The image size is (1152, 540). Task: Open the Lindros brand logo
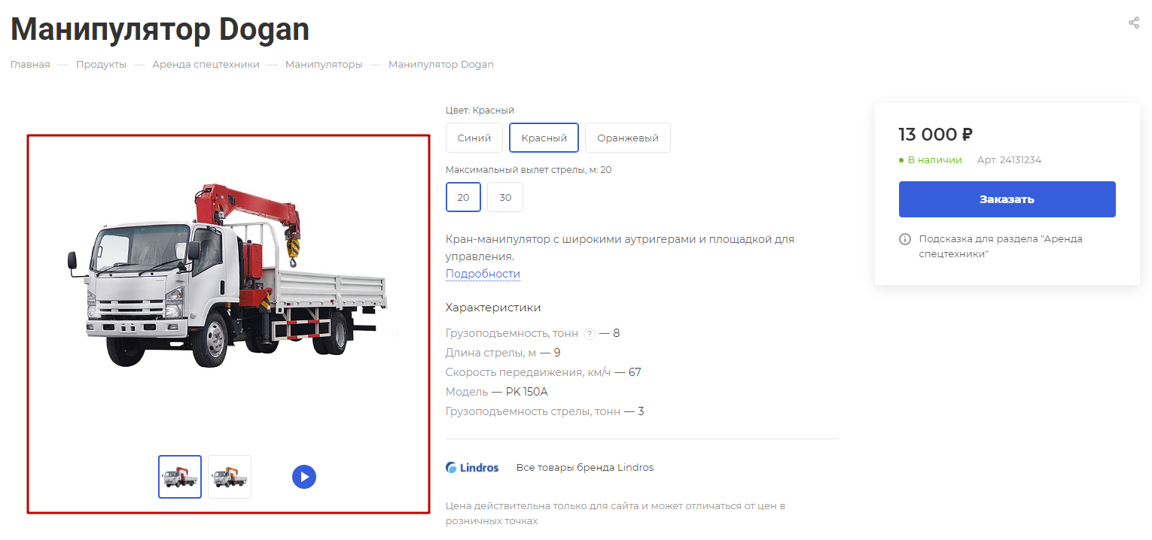point(472,467)
